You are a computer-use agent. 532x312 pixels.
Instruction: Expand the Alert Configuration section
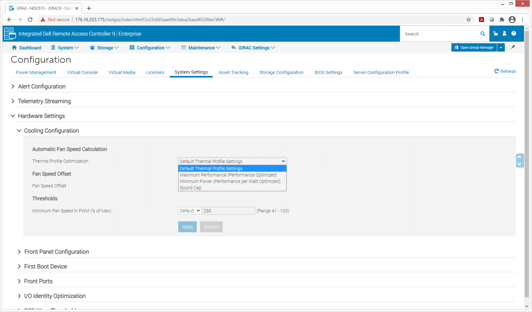pos(42,86)
